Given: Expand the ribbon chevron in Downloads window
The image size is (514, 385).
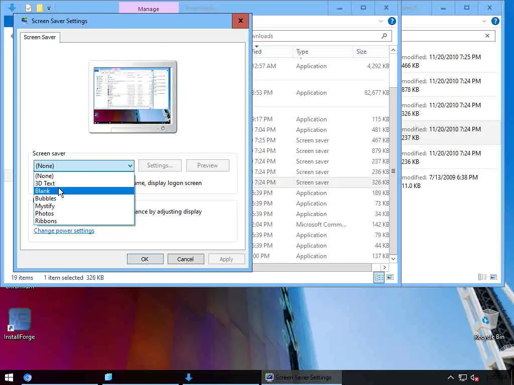Looking at the screenshot, I should (380, 21).
